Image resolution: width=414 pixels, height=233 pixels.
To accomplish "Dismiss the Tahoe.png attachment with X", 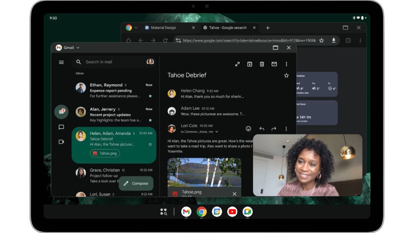I will [235, 194].
